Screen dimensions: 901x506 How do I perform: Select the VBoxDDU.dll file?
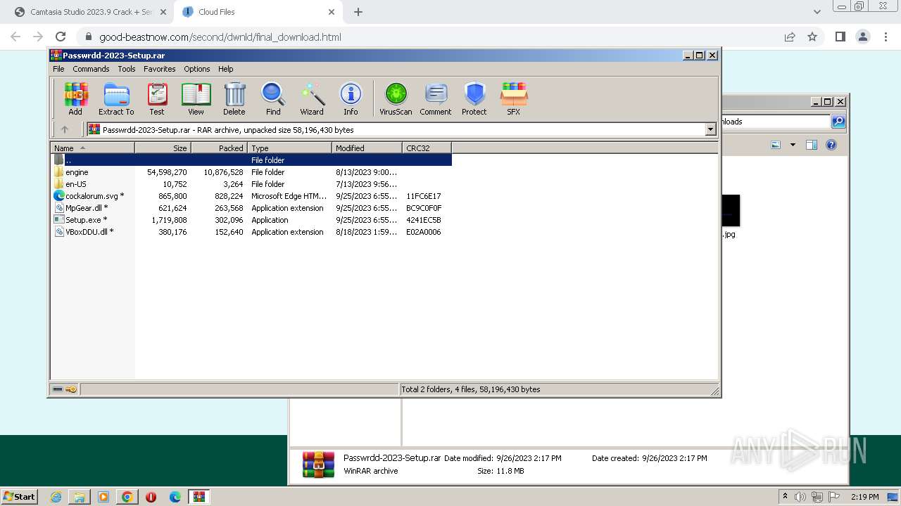coord(251,232)
